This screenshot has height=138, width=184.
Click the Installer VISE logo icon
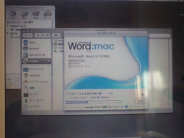pos(126,107)
